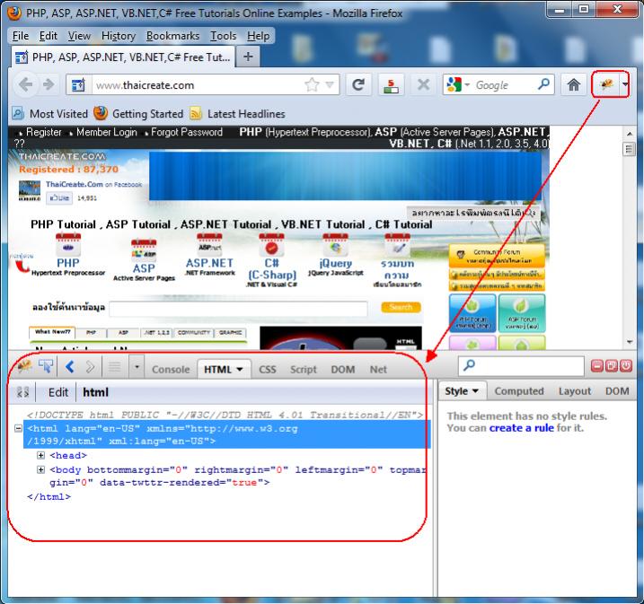The image size is (644, 604).
Task: Open Latest Headlines feed bookmark
Action: [x=237, y=114]
